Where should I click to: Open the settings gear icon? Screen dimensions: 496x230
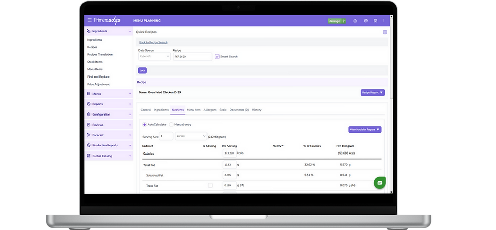tap(366, 21)
